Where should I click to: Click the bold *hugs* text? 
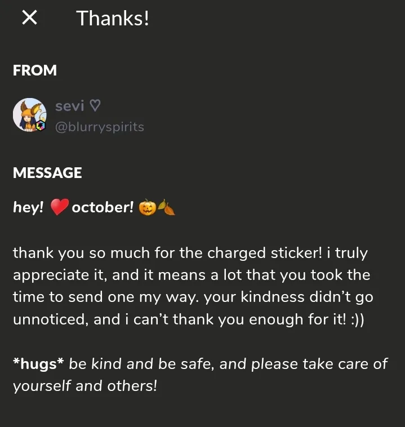38,363
